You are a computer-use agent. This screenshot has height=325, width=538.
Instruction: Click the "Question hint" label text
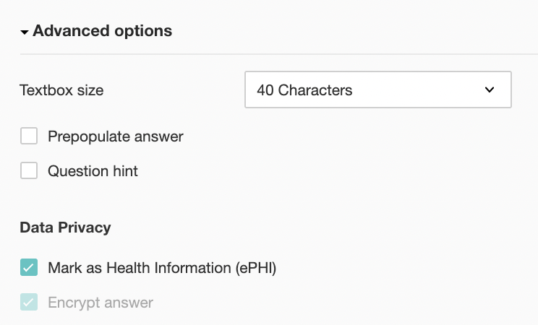click(x=93, y=171)
